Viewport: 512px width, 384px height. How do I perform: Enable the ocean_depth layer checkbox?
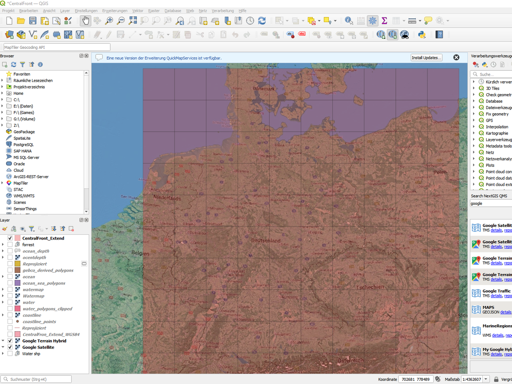pyautogui.click(x=10, y=251)
